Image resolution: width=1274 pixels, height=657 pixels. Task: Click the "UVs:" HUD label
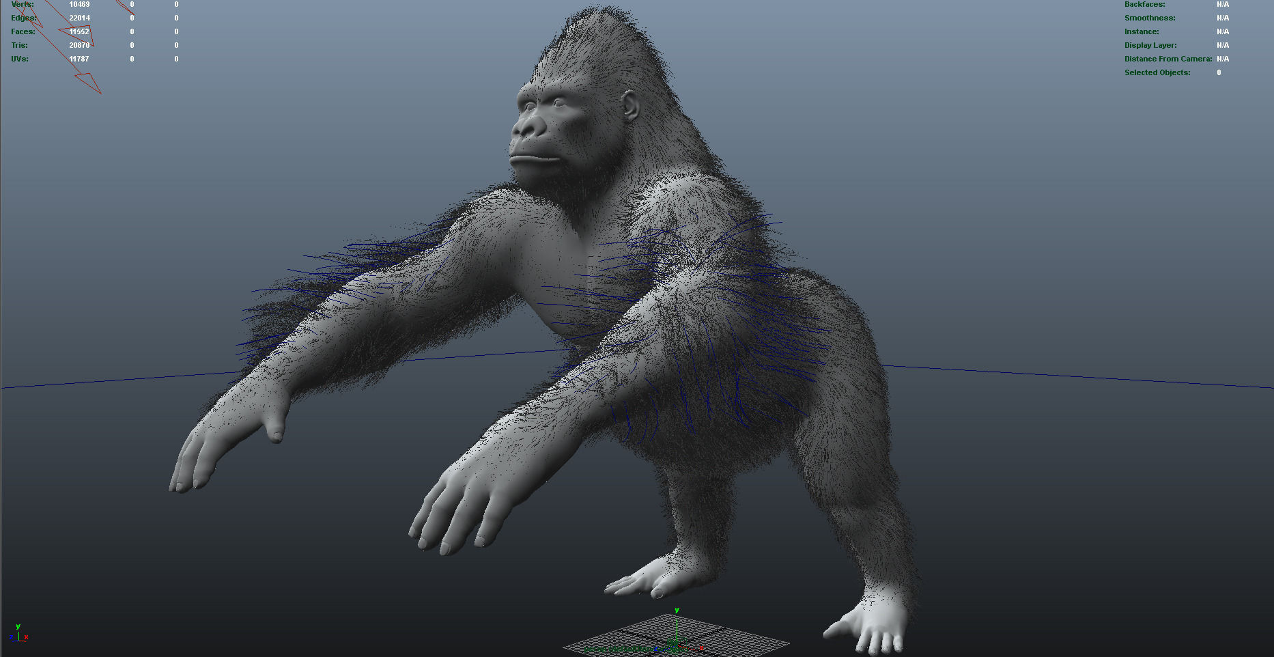coord(20,59)
